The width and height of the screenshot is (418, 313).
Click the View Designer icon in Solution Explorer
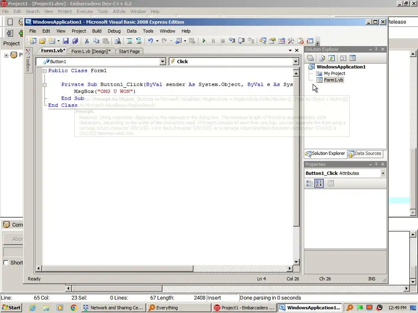(x=352, y=58)
